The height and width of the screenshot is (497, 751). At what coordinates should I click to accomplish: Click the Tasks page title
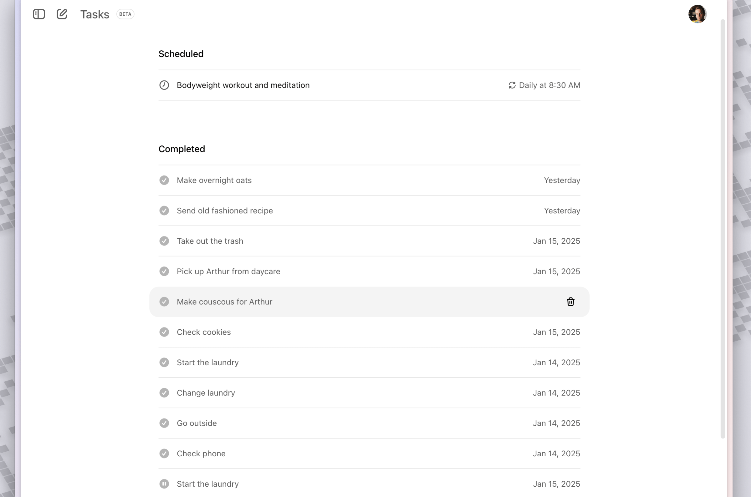coord(95,15)
